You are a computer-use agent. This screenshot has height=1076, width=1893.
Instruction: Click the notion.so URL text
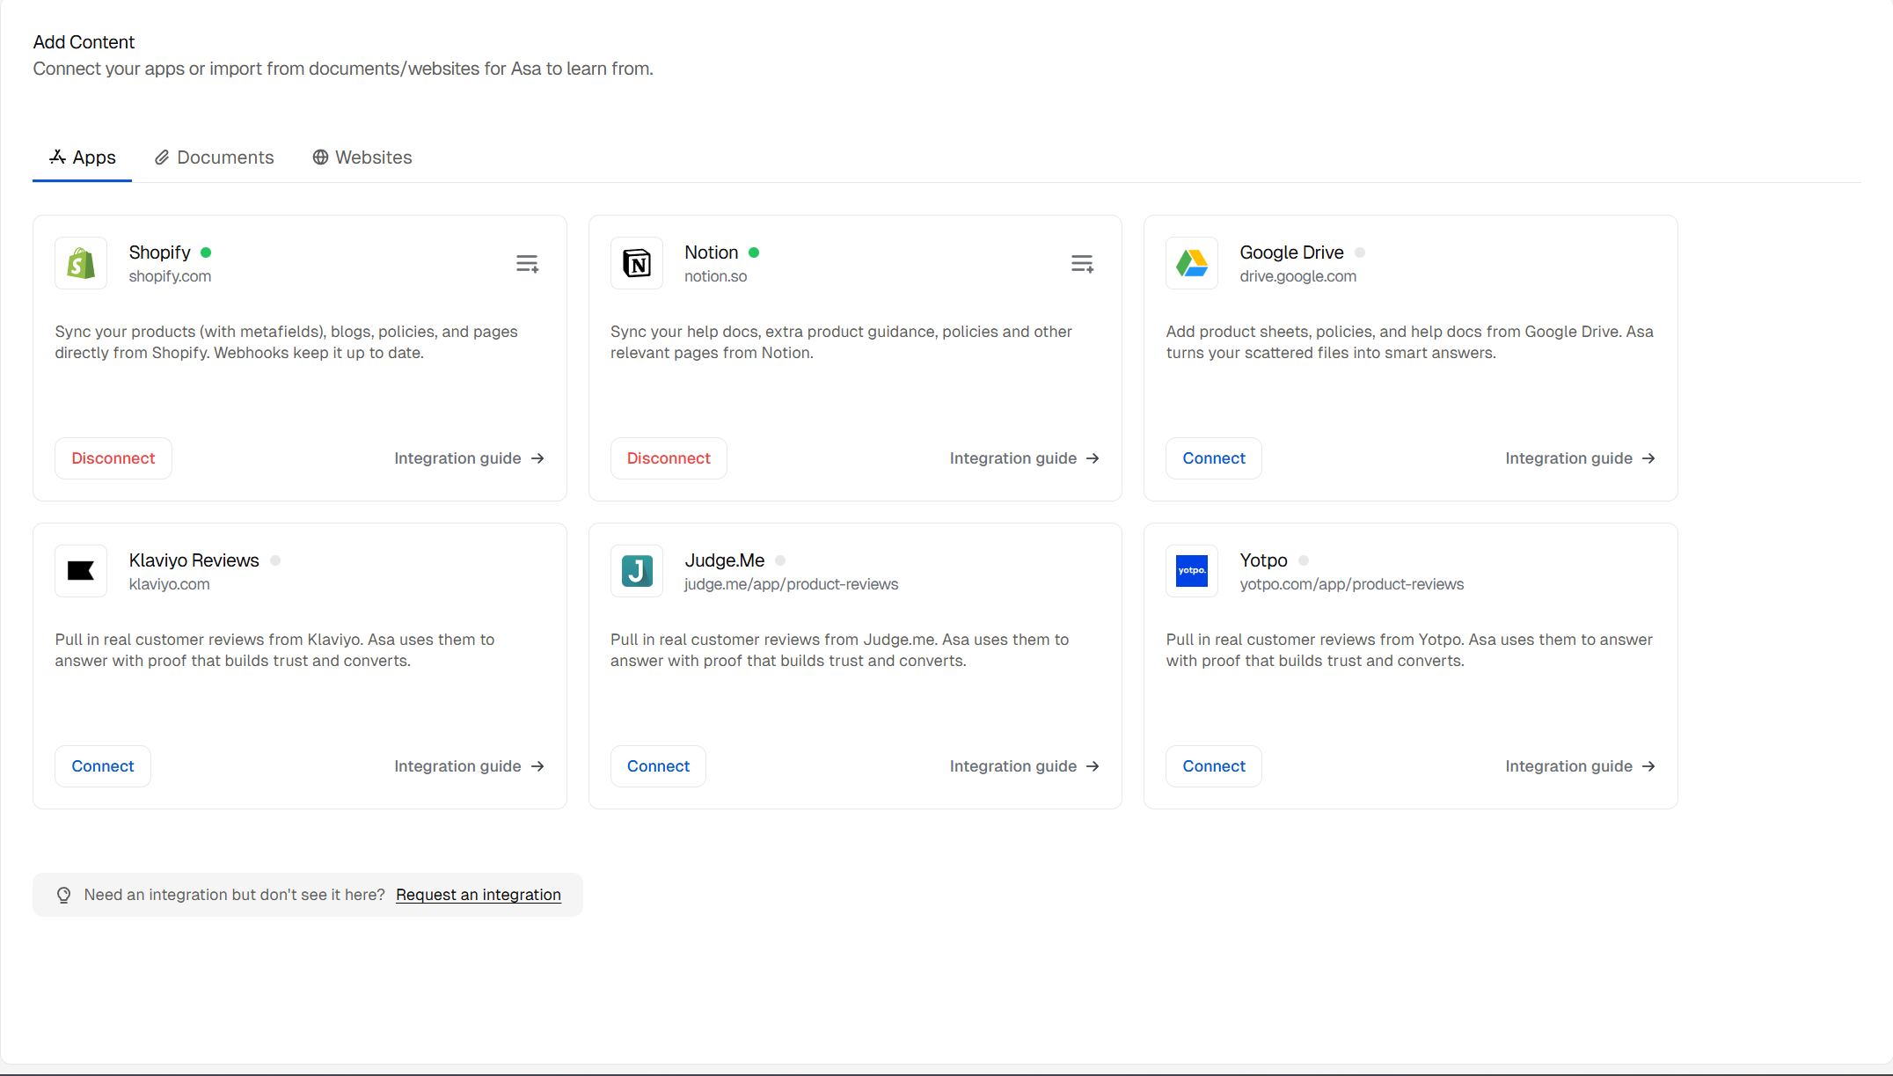[x=716, y=276]
